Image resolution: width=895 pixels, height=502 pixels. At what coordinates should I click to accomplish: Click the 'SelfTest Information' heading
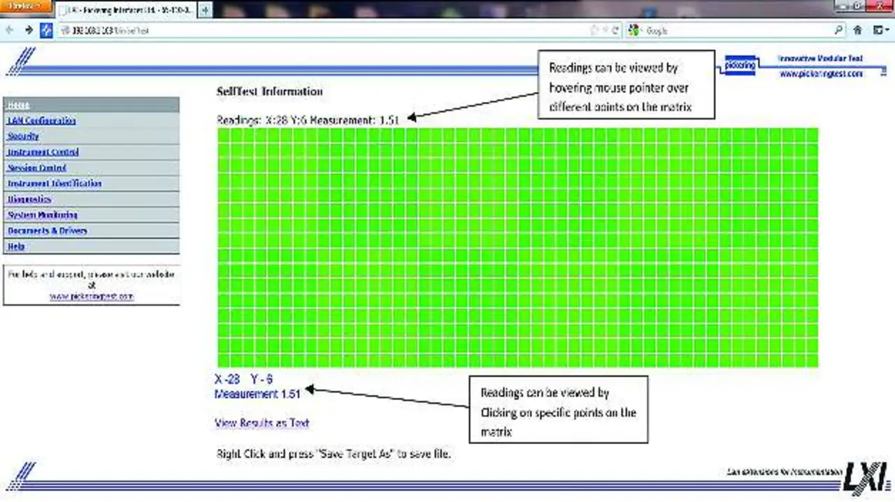pos(270,91)
